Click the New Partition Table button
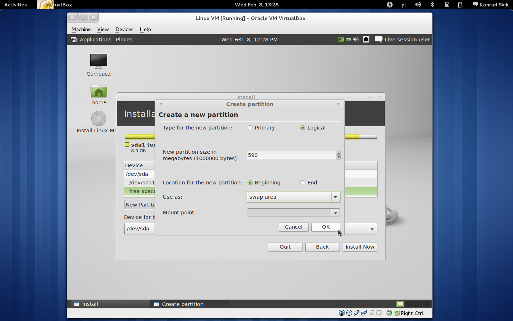Image resolution: width=513 pixels, height=321 pixels. [x=140, y=205]
